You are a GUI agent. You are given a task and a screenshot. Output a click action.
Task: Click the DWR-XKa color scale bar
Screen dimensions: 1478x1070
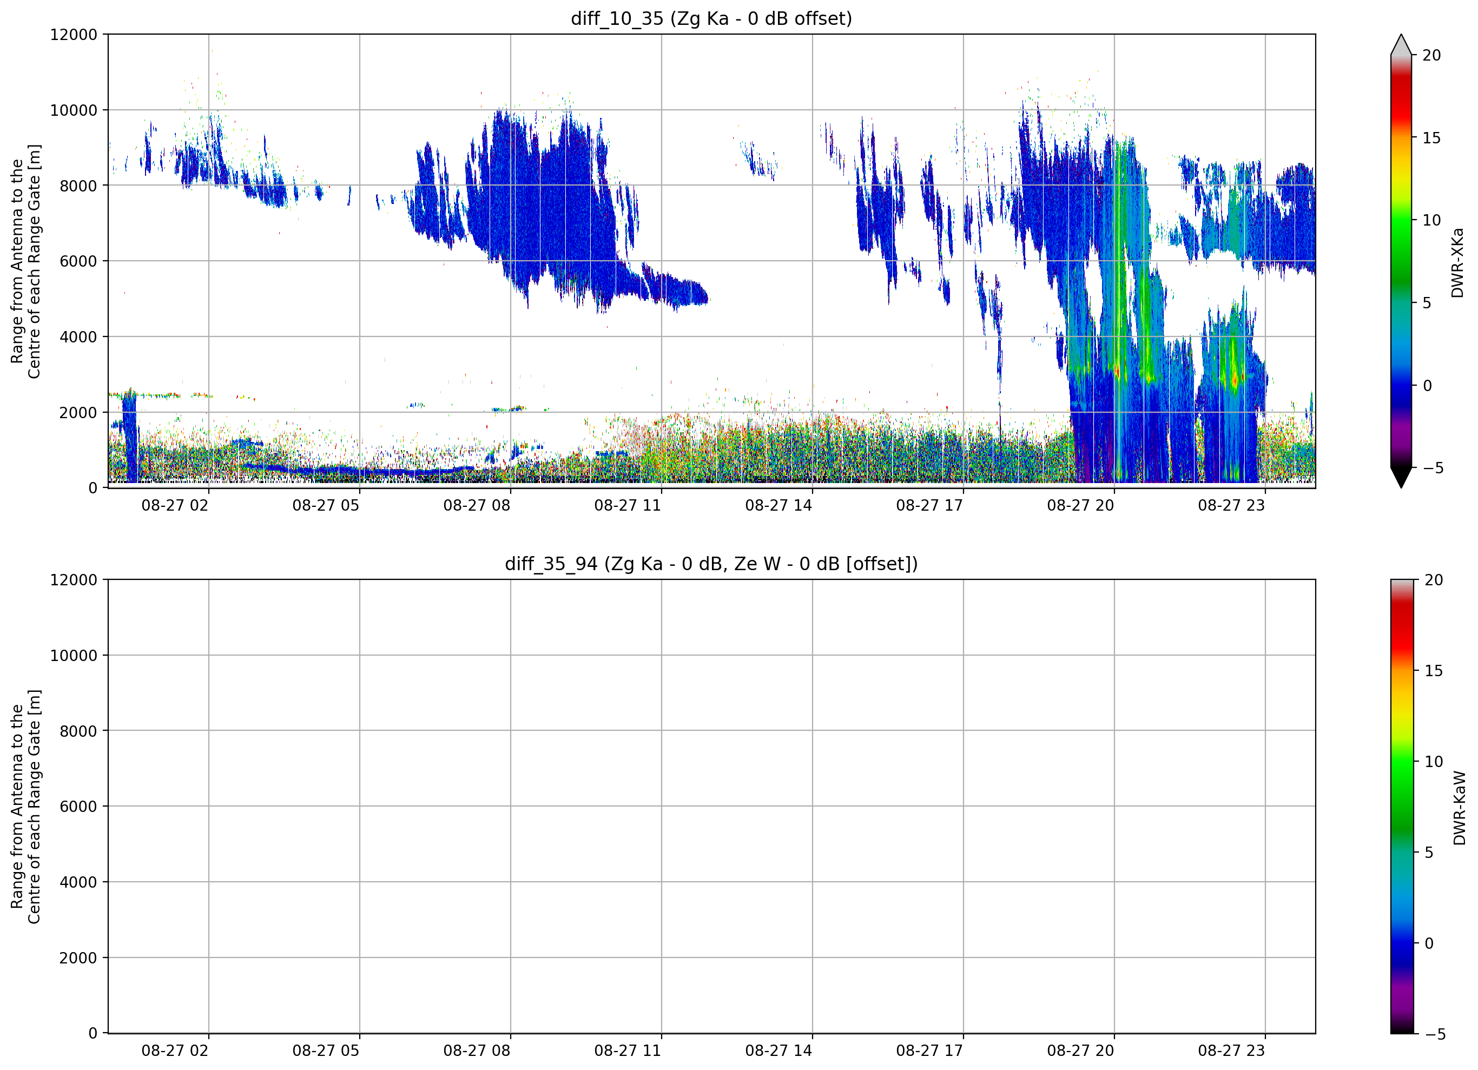(1401, 261)
